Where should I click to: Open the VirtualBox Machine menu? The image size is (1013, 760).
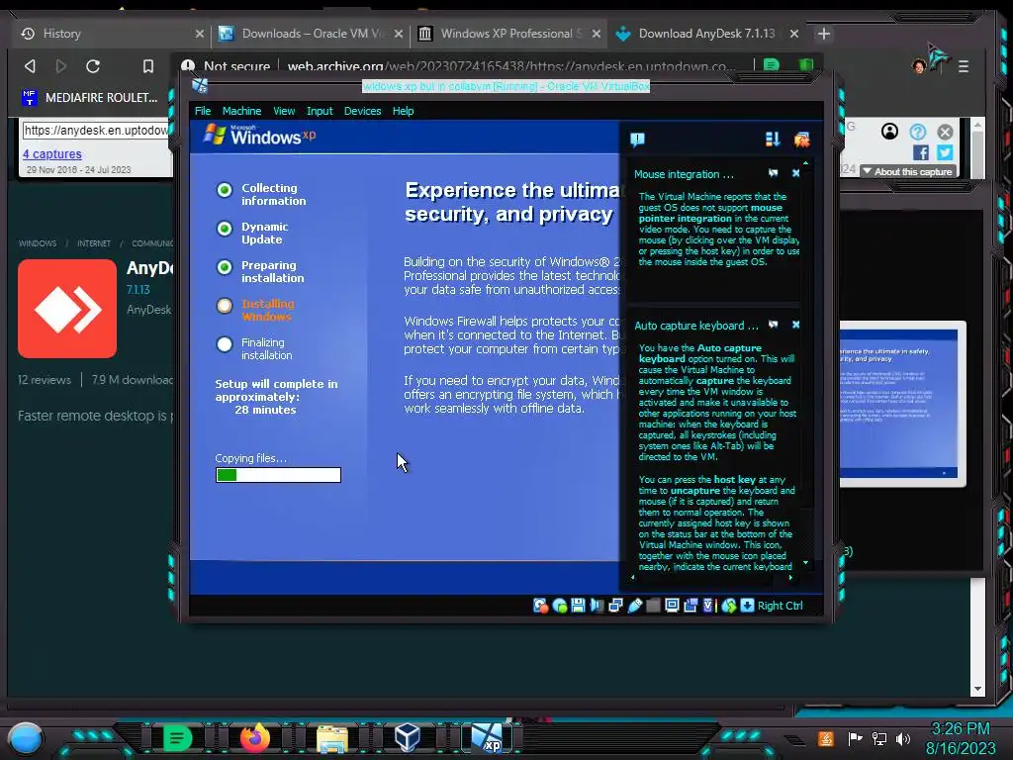[x=241, y=111]
